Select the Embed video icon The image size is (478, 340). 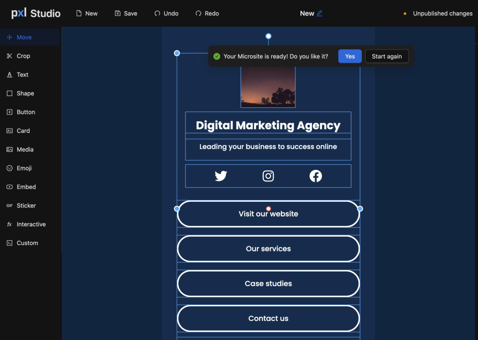(10, 187)
